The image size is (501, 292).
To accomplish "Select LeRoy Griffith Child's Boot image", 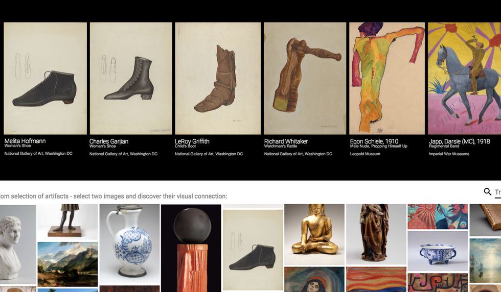I will click(218, 78).
